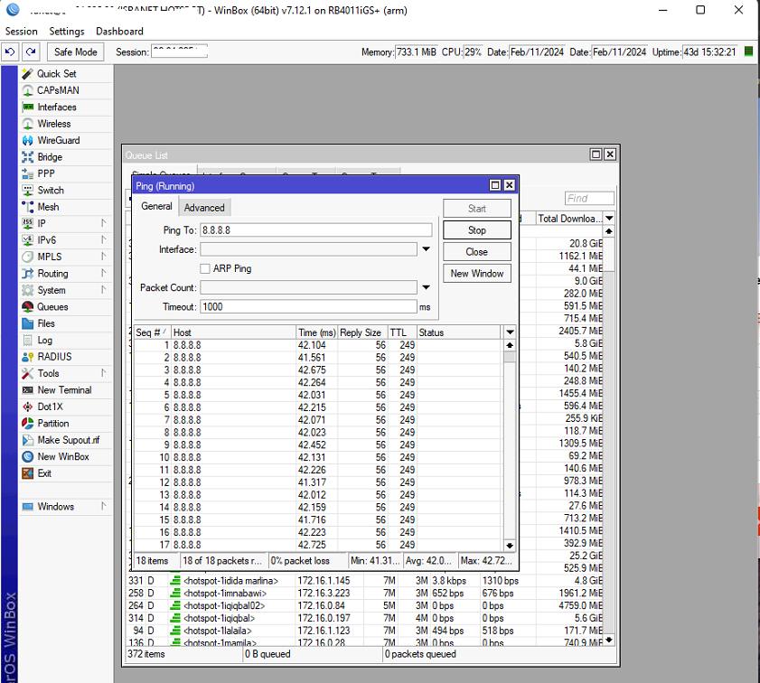This screenshot has height=683, width=760.
Task: Open the New Terminal icon
Action: [28, 390]
